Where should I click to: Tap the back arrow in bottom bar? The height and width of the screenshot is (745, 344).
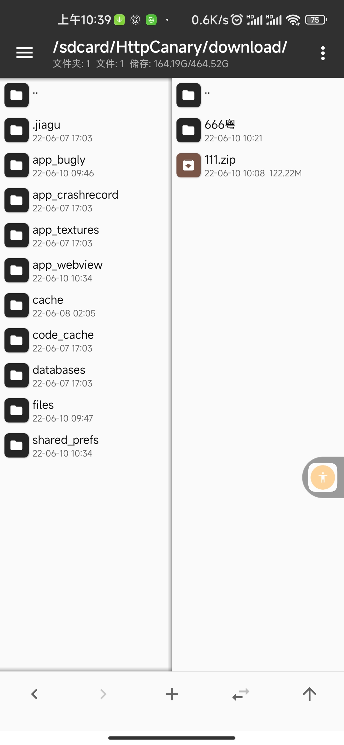point(34,694)
